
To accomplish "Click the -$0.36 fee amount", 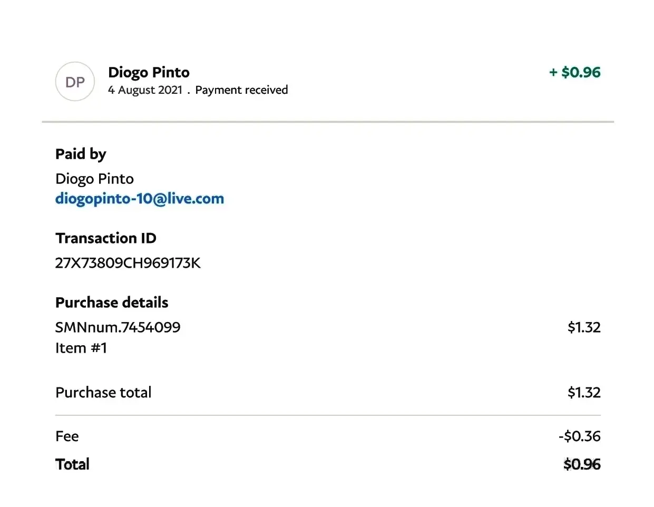I will [580, 436].
